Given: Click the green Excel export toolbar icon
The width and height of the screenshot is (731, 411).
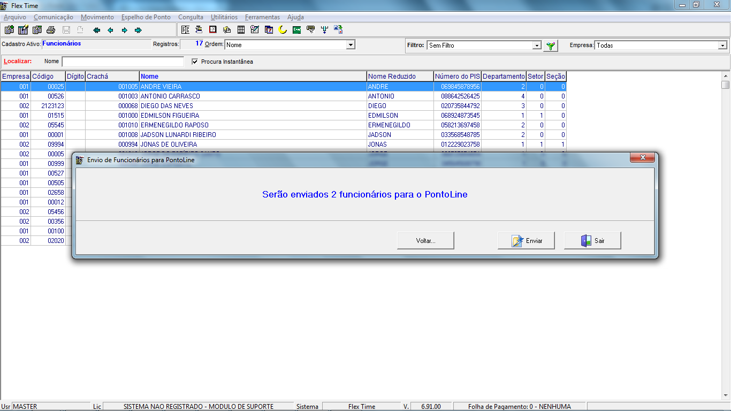Looking at the screenshot, I should pos(296,30).
